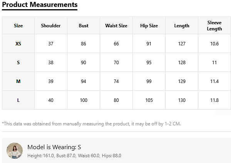Select the L size row label
The image size is (231, 163).
18,100
